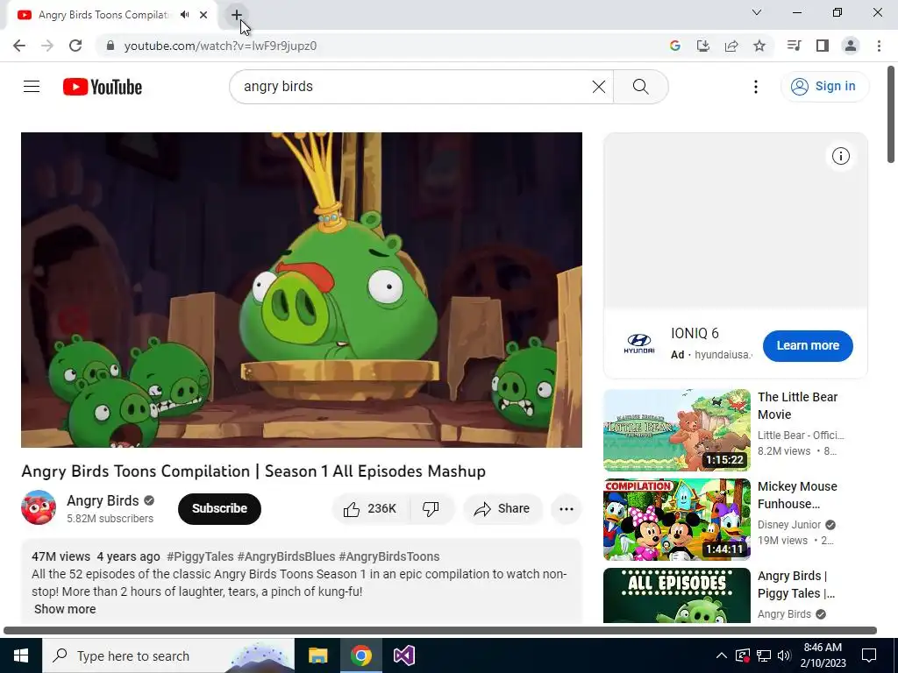Go to the YouTube home logo
Screen dimensions: 898x673
click(x=103, y=87)
